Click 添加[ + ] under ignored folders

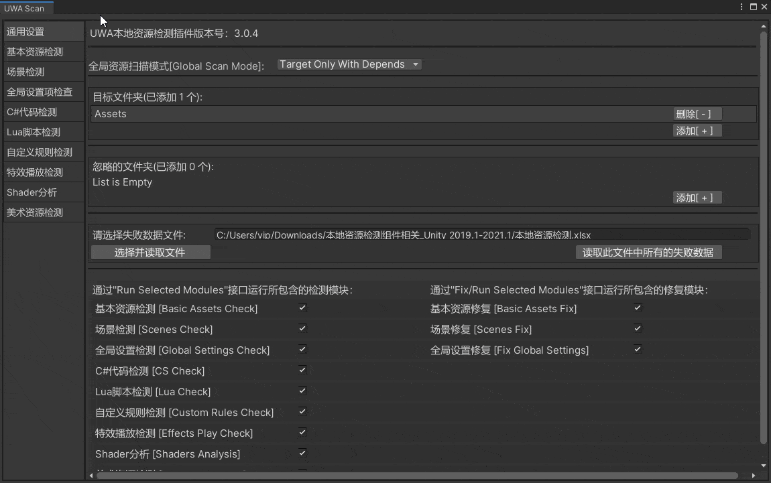tap(697, 198)
